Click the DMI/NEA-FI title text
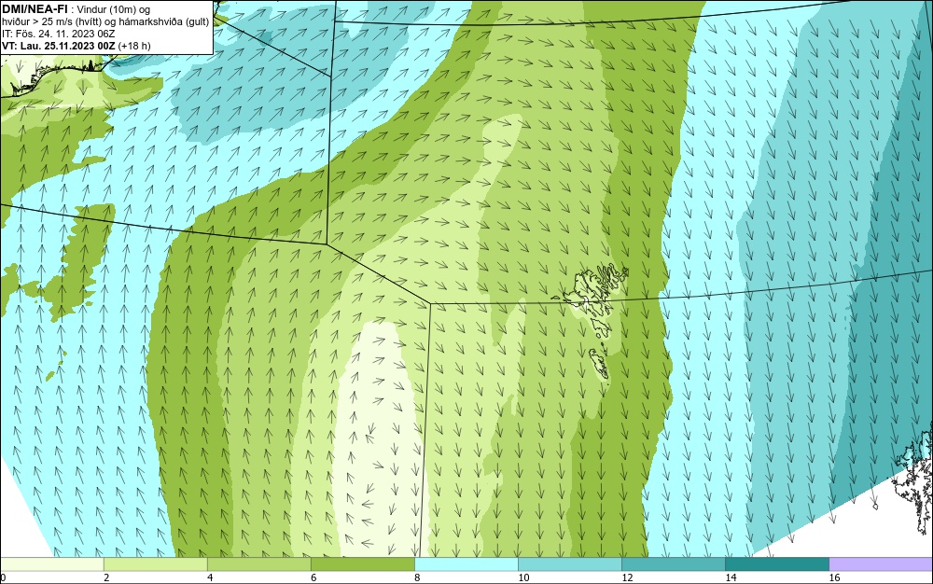The height and width of the screenshot is (584, 933). click(35, 9)
